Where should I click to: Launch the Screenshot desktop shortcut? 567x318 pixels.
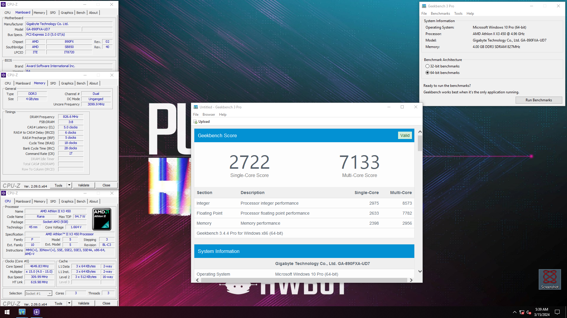[x=550, y=279]
